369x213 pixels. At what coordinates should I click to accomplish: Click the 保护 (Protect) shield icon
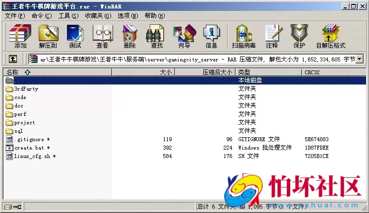[x=299, y=33]
